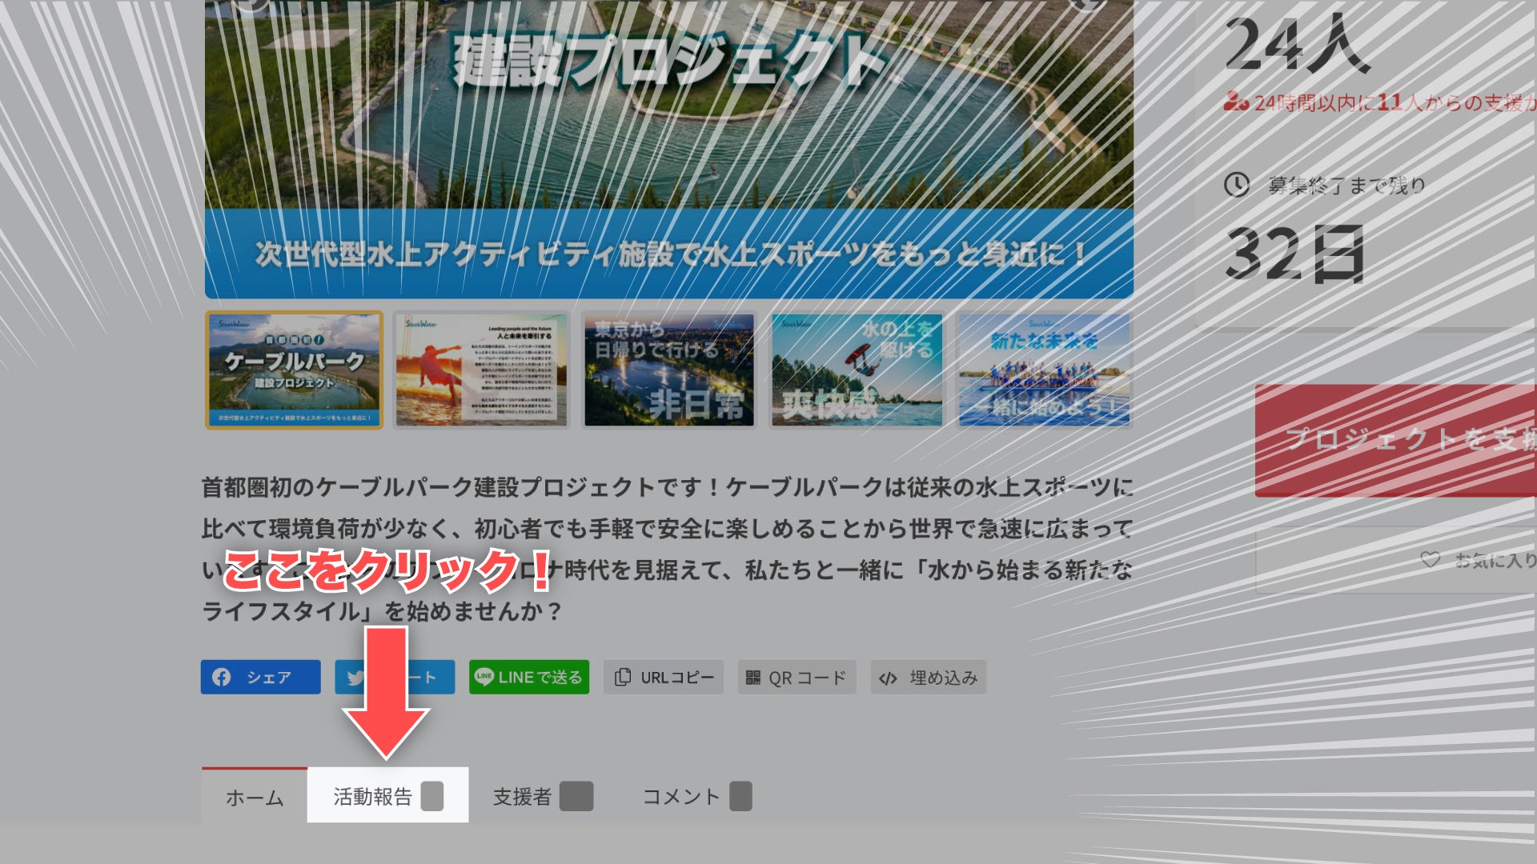
Task: Select the orange sunset wakeboarder thumbnail
Action: click(x=481, y=370)
